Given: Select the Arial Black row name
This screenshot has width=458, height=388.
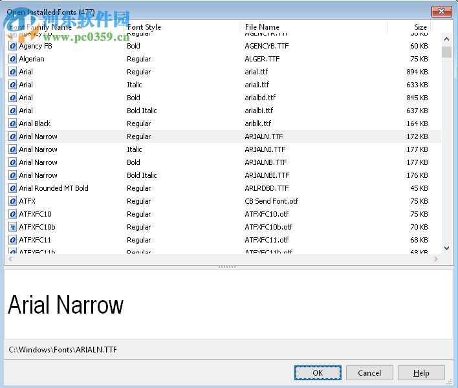Looking at the screenshot, I should [35, 124].
